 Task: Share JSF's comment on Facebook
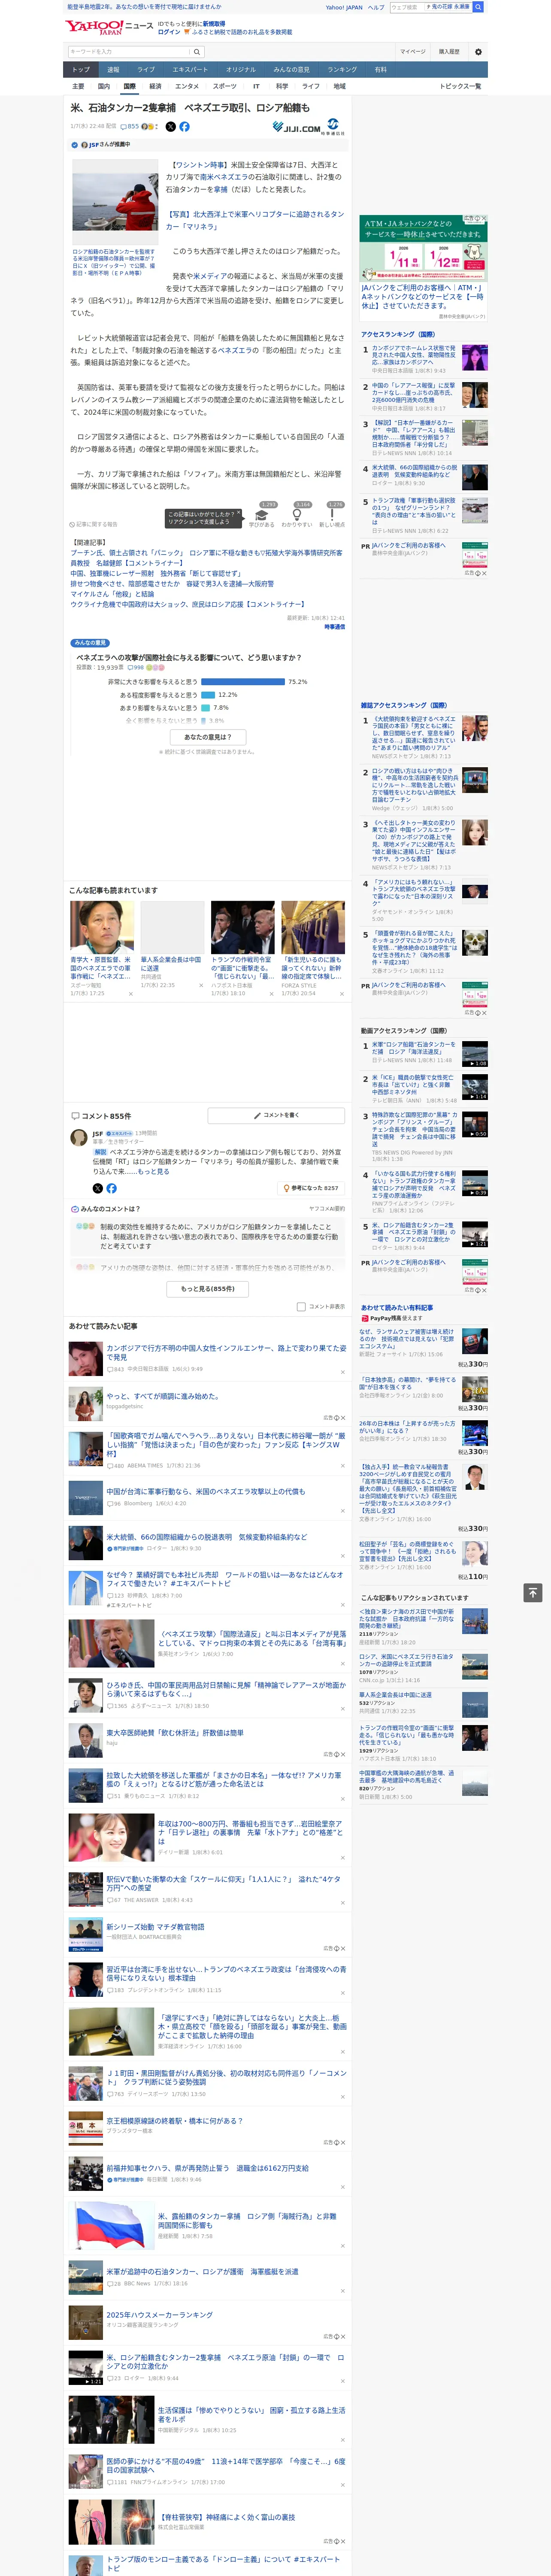pos(111,1188)
